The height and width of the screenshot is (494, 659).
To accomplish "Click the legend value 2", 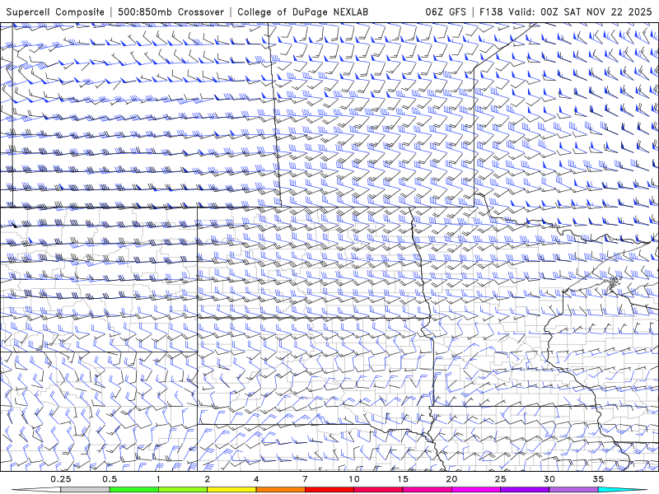I will 208,479.
